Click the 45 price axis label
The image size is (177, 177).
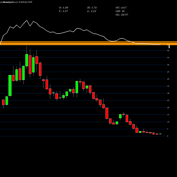(168, 72)
